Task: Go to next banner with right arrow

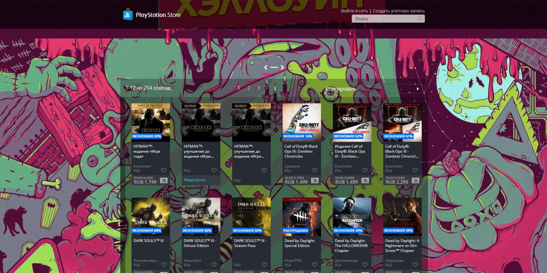Action: tap(282, 68)
